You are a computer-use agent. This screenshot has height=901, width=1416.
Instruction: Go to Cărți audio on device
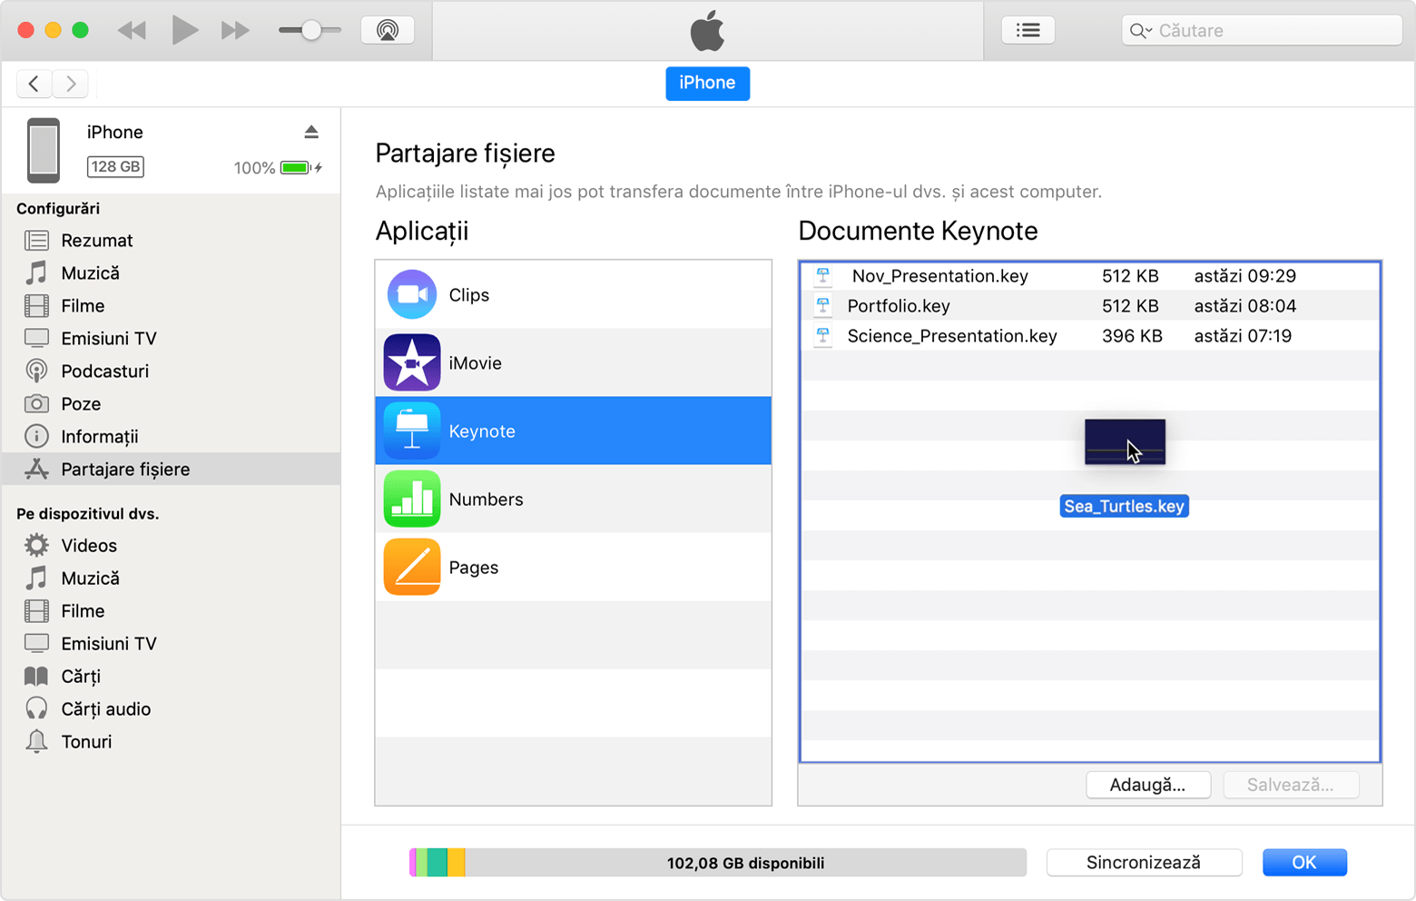click(105, 709)
